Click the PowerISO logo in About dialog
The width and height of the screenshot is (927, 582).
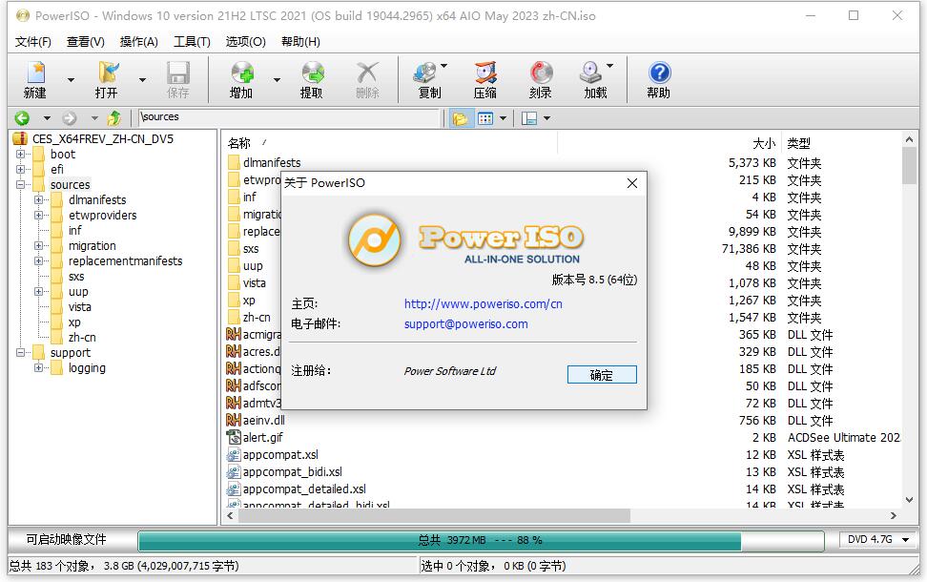(375, 240)
